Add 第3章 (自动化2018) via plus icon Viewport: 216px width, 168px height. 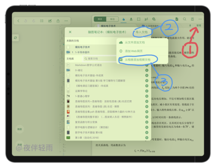[x=147, y=138]
